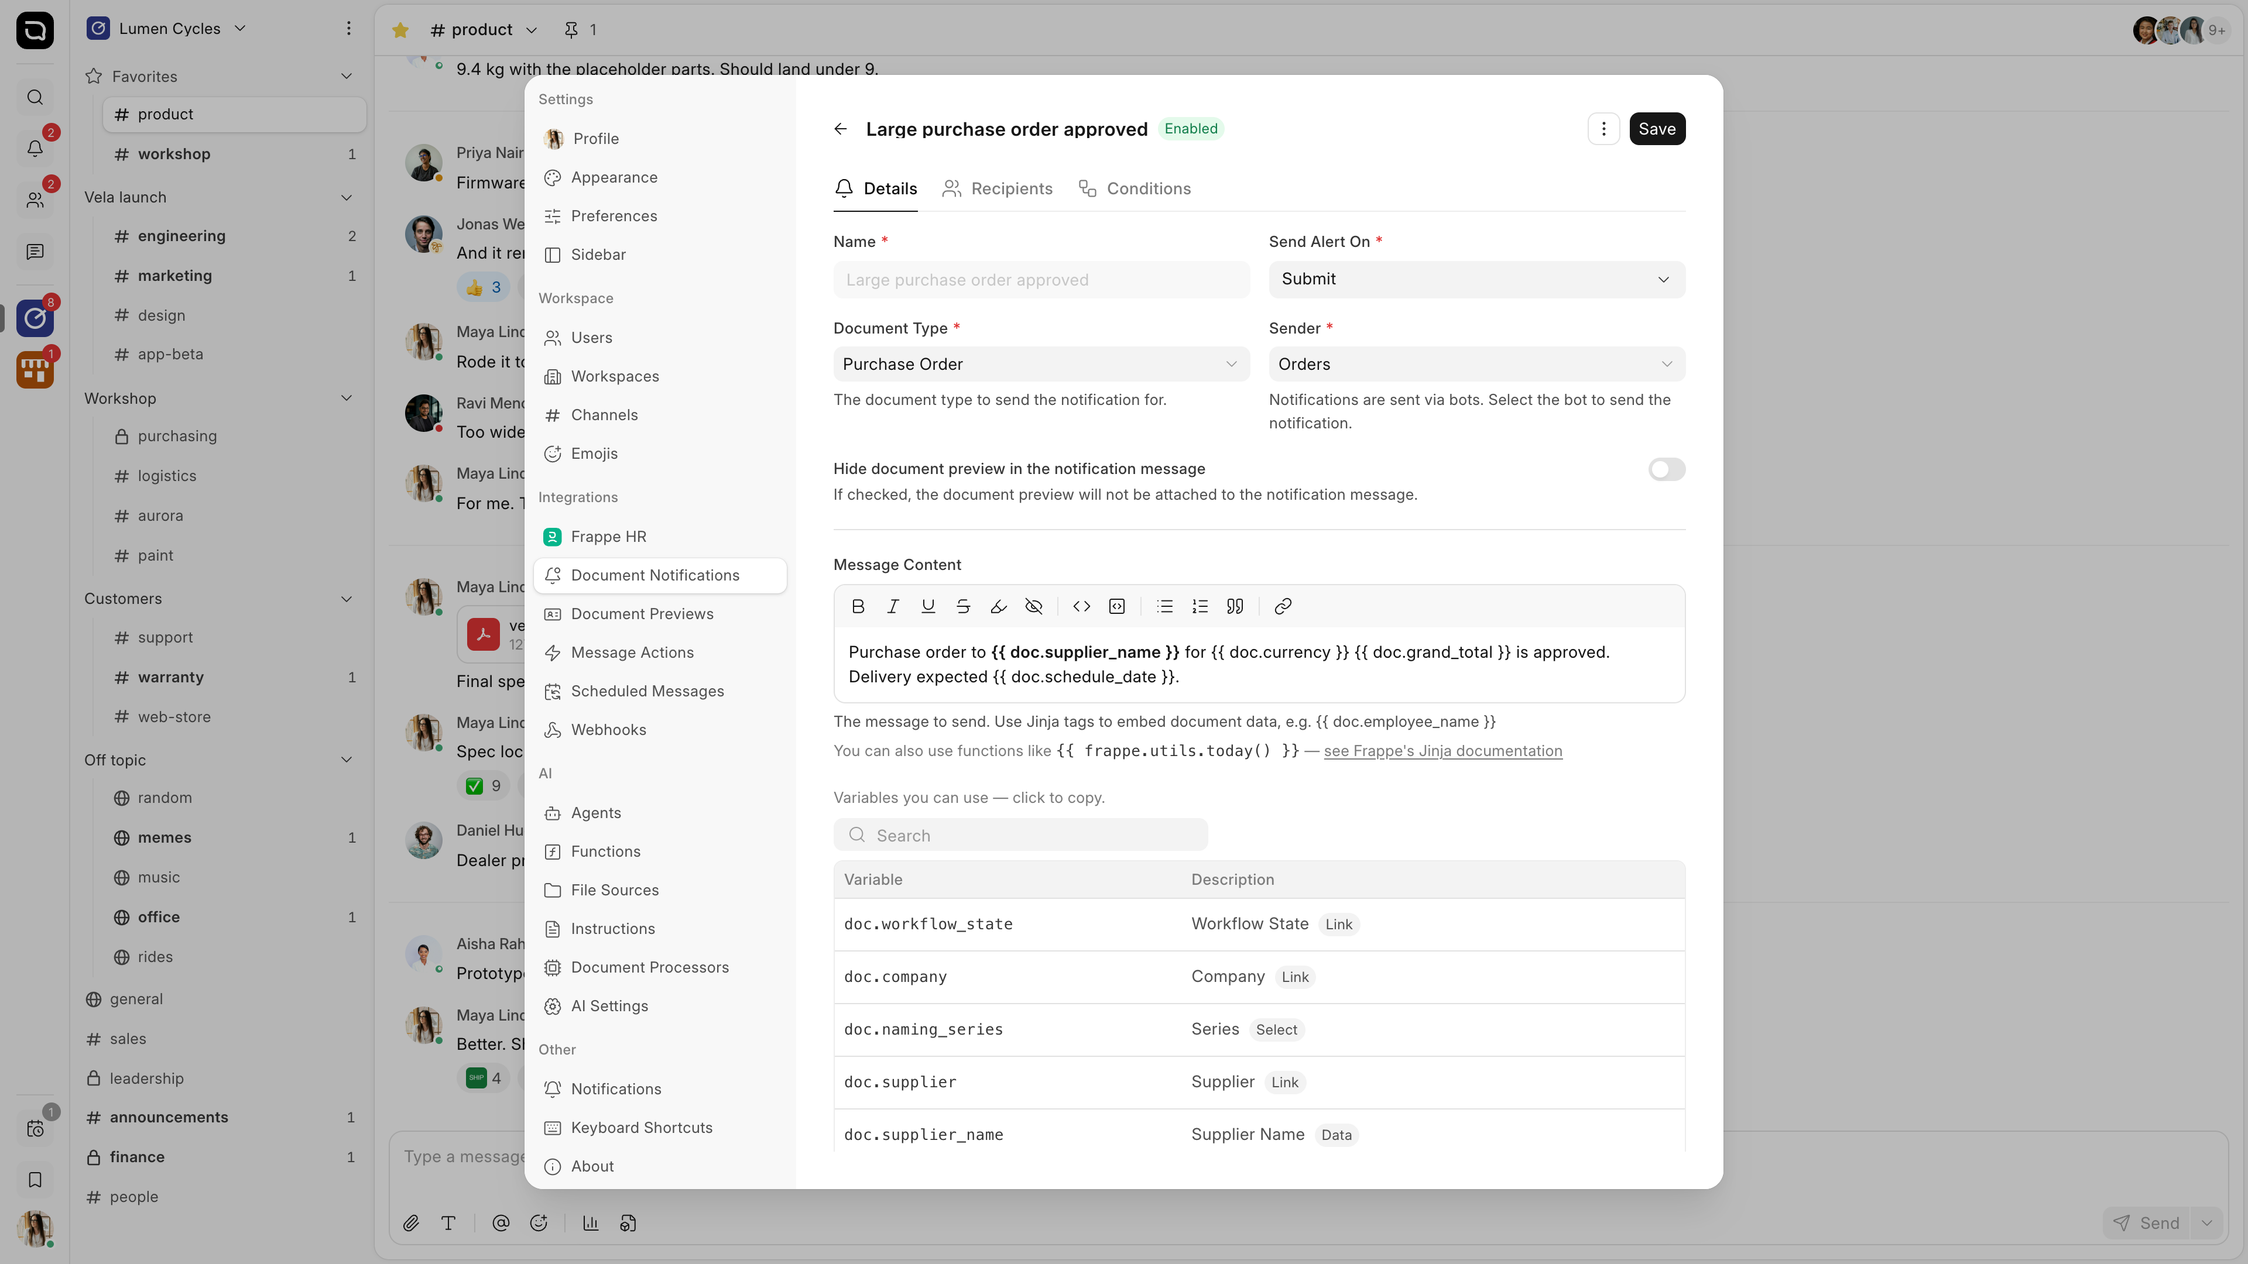Unstar the product channel
The height and width of the screenshot is (1264, 2248).
(x=400, y=30)
